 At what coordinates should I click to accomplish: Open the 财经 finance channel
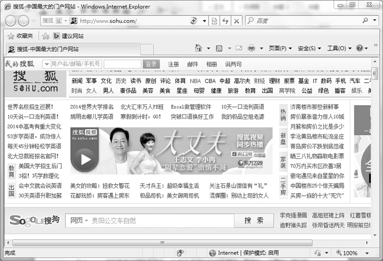[259, 81]
